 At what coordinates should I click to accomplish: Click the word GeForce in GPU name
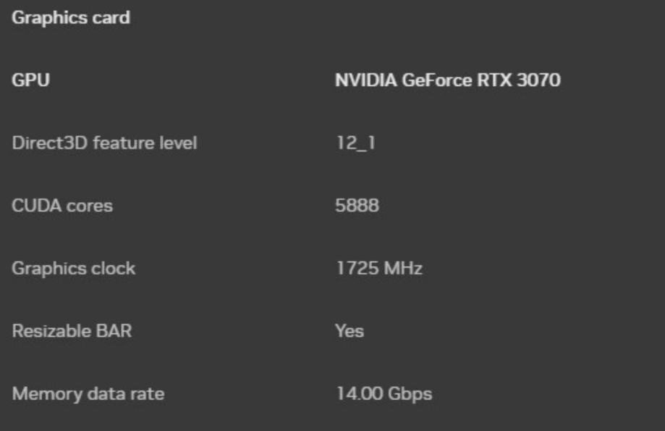436,80
